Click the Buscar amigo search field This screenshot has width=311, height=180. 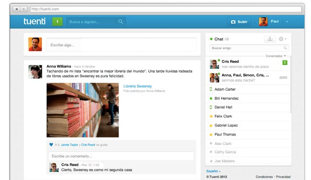[x=249, y=48]
